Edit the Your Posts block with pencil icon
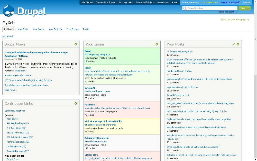 point(234,44)
